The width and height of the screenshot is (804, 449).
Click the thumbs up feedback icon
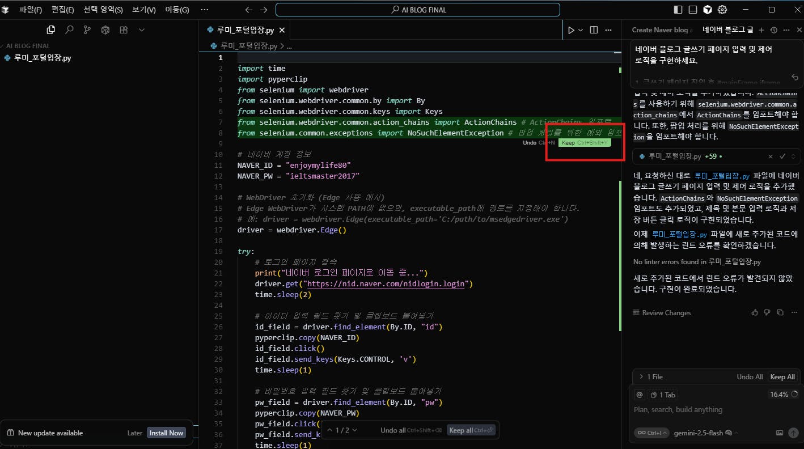(754, 312)
